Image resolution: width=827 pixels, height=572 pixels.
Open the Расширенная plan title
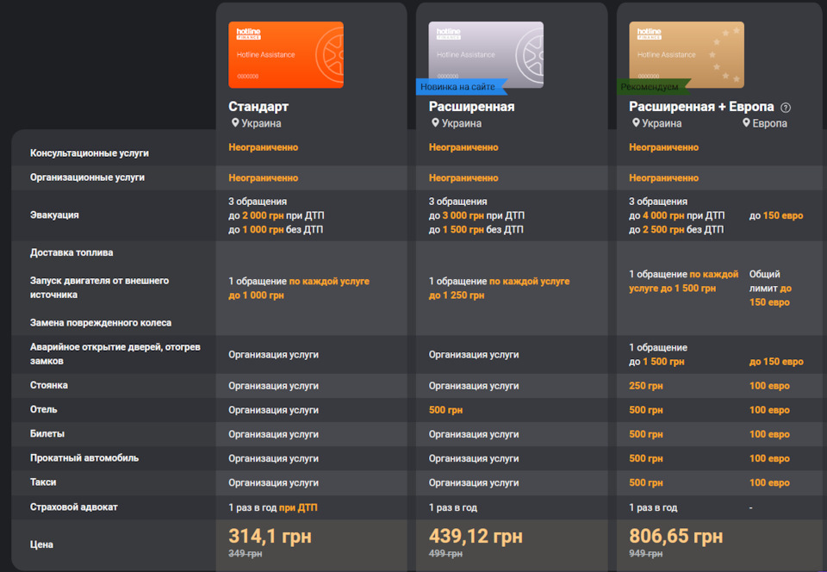(471, 107)
